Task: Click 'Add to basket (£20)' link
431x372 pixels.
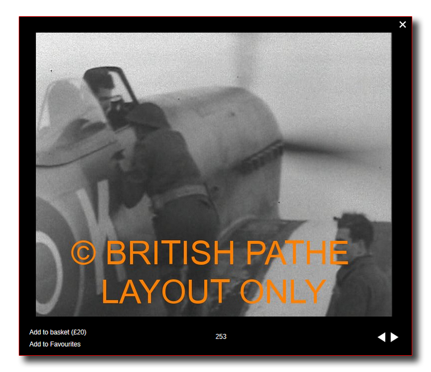Action: pyautogui.click(x=58, y=332)
